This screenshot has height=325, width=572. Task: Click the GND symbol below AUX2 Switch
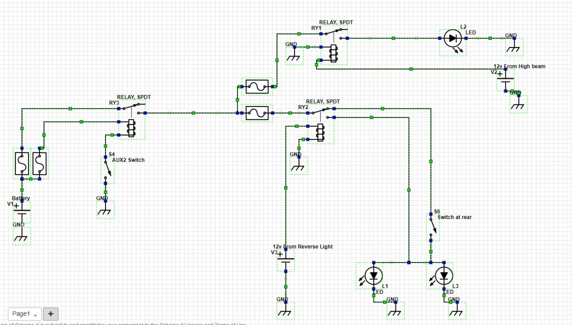105,209
